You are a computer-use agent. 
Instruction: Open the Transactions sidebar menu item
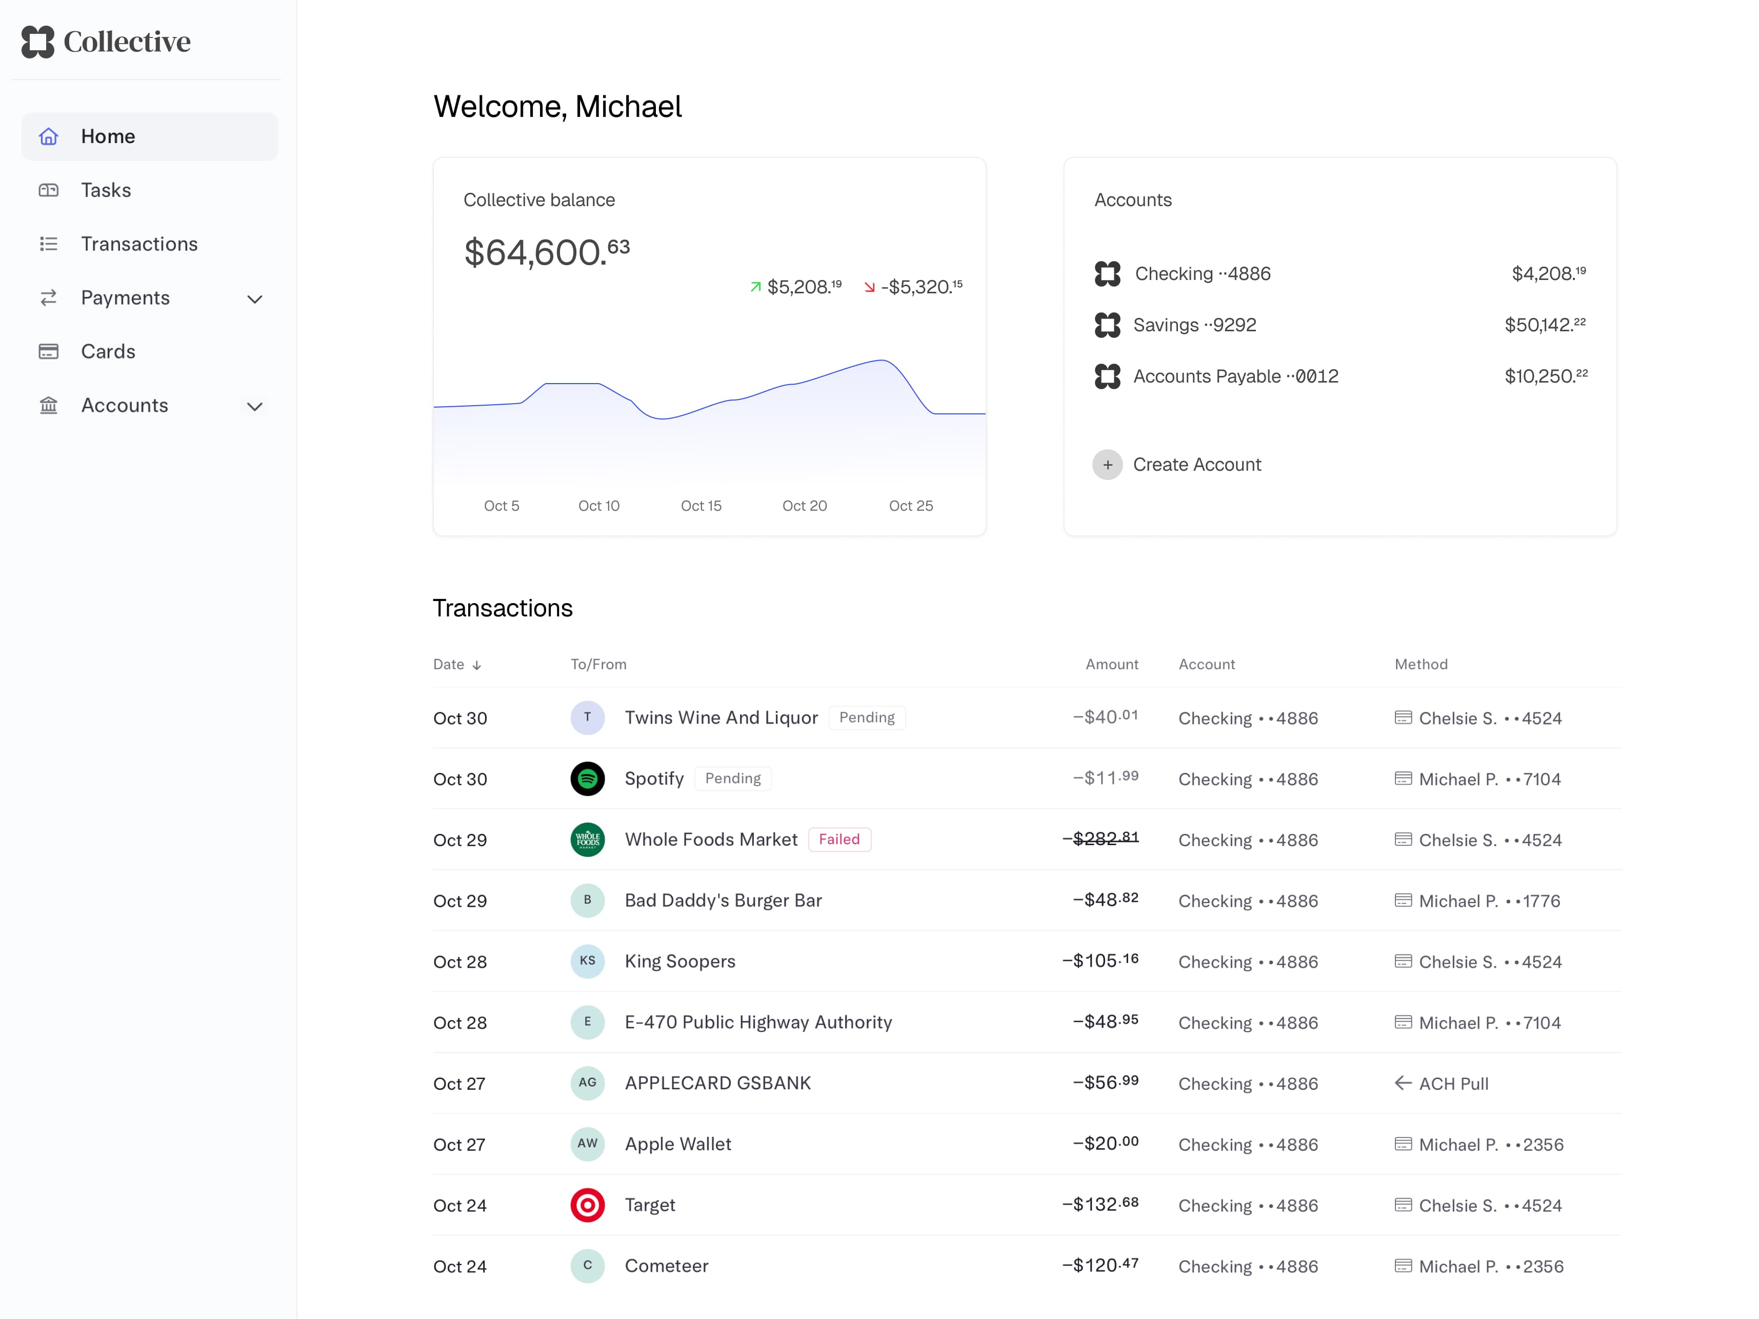(x=139, y=244)
